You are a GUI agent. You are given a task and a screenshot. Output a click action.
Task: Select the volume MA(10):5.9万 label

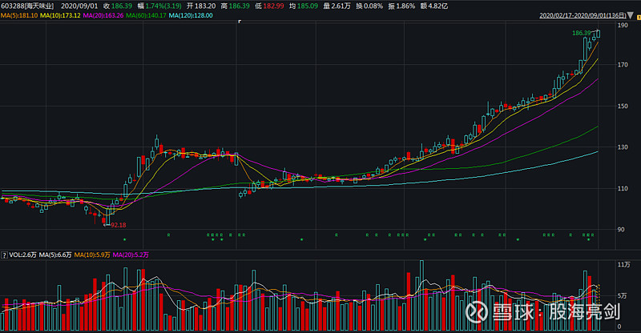92,255
